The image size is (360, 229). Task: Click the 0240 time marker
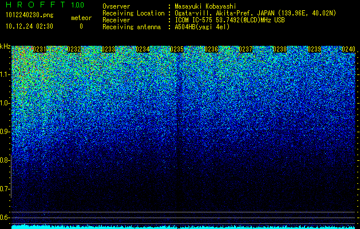349,49
